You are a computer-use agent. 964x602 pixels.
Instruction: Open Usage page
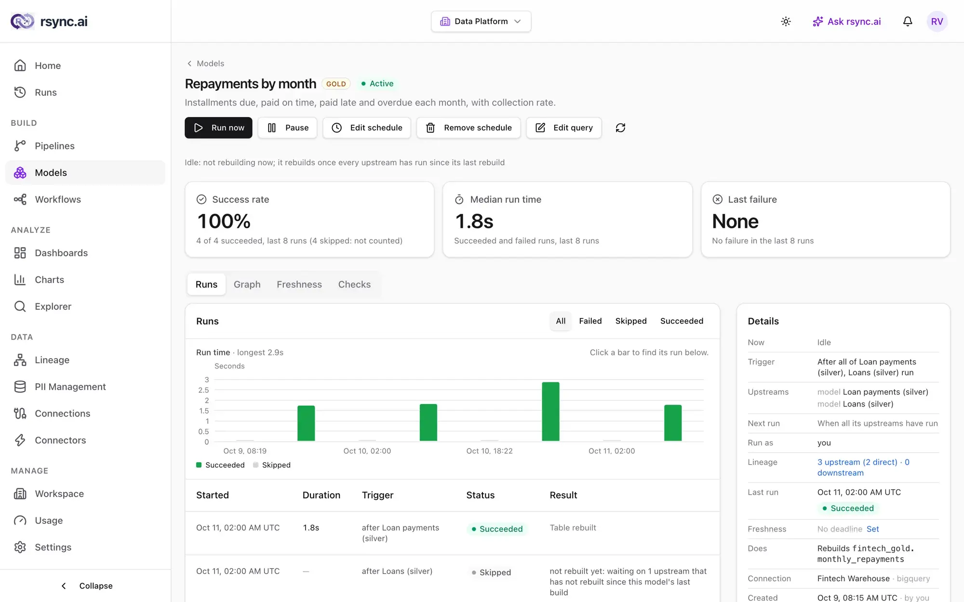(85, 521)
